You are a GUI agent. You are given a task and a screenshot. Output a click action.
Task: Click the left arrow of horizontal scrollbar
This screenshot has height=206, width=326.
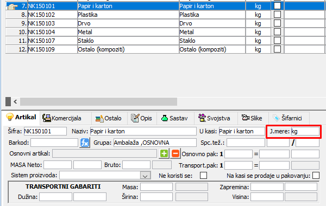[x=15, y=101]
